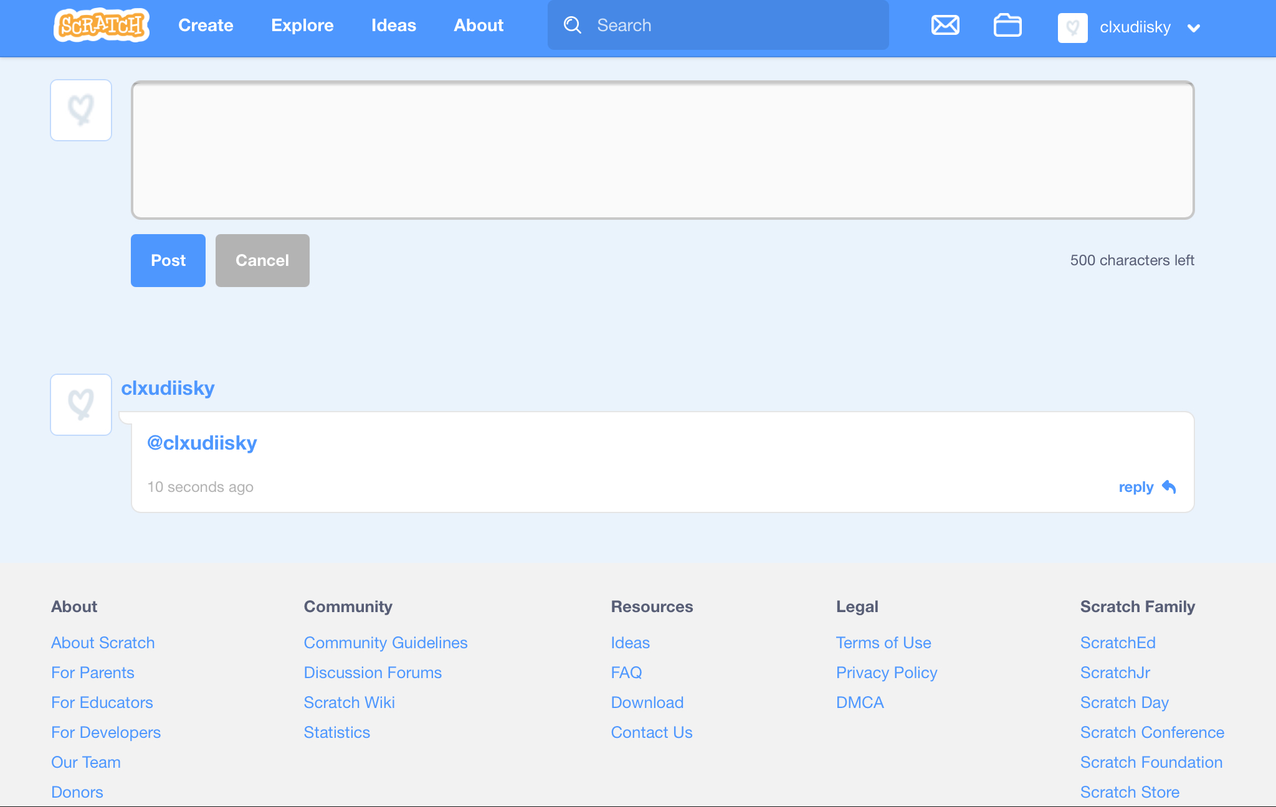
Task: Open the Messages envelope icon
Action: [945, 26]
